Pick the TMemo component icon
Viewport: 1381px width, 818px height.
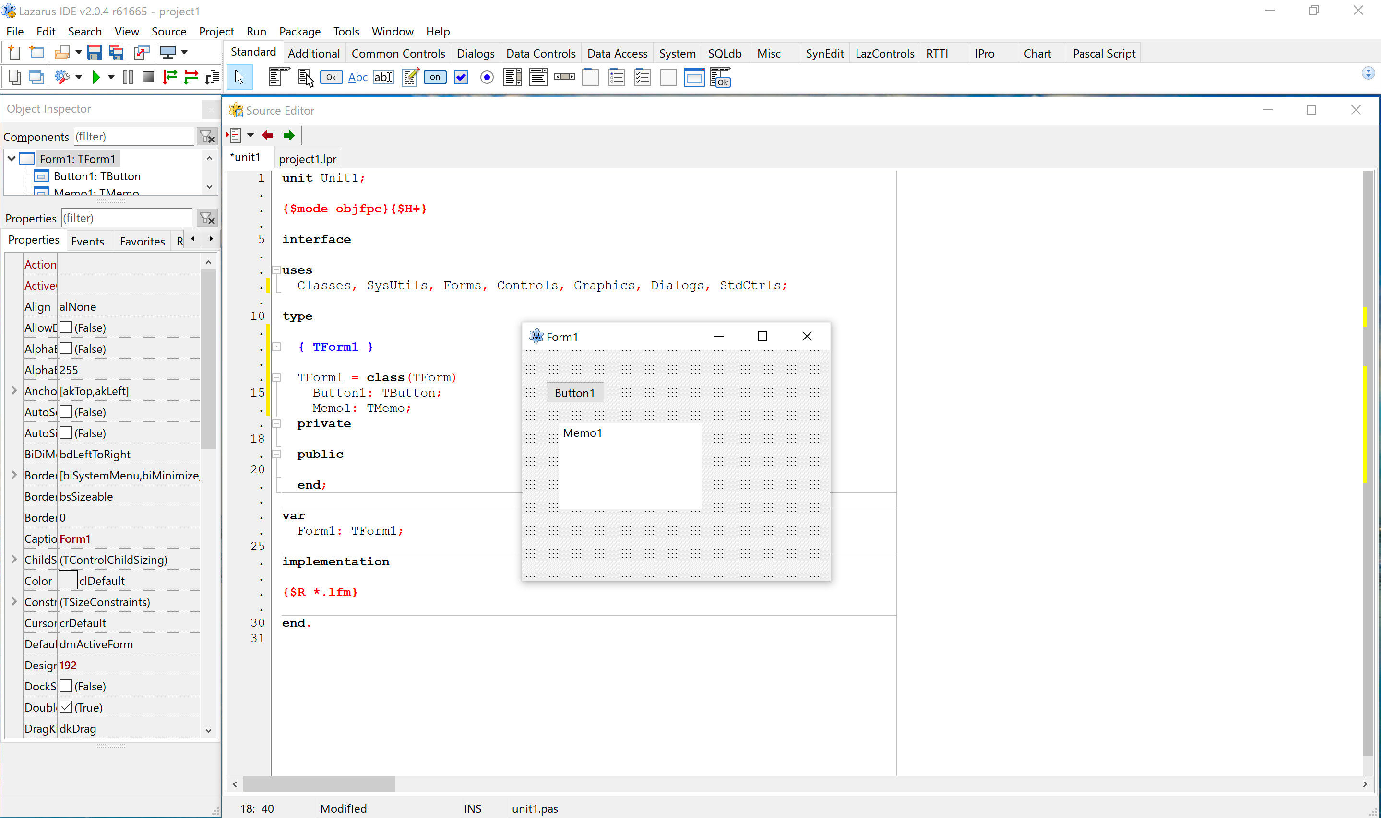point(409,77)
